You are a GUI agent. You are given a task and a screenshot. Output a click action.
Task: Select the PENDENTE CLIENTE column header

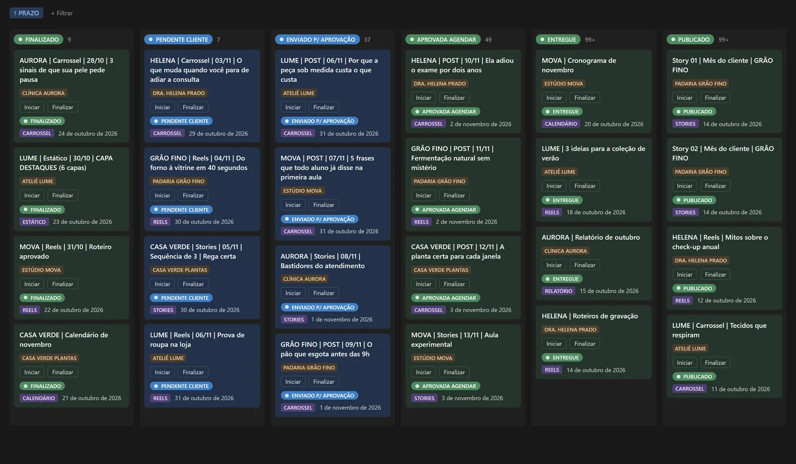178,40
